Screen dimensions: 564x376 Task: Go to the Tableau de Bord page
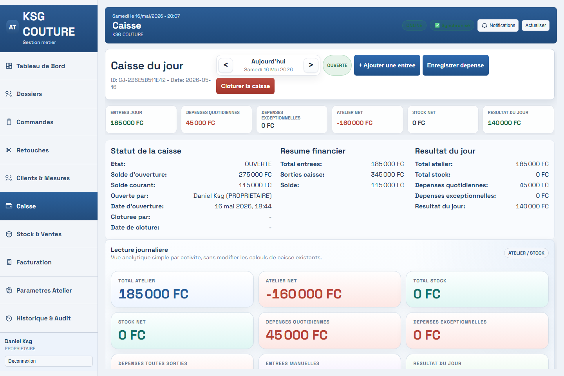click(49, 66)
